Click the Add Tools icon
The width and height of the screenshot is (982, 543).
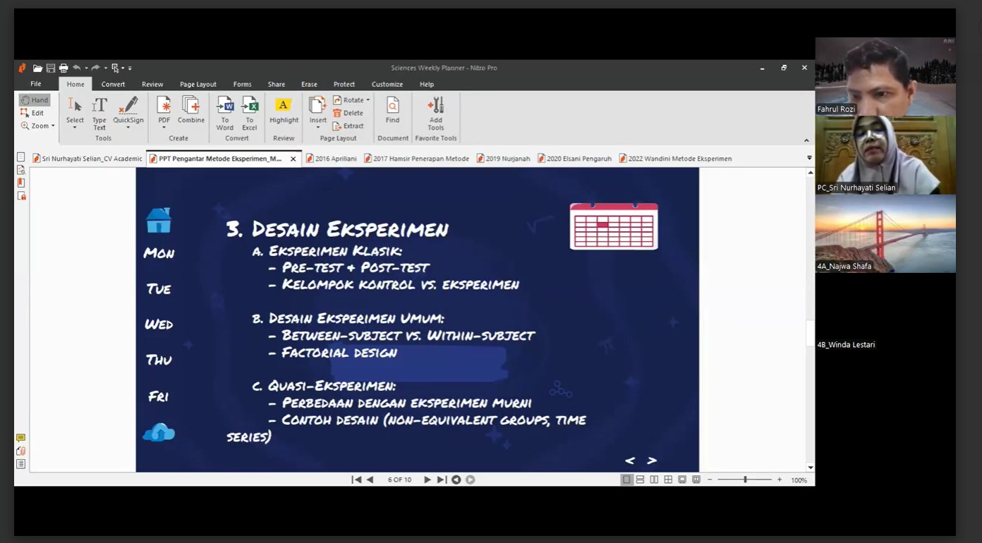click(x=436, y=113)
